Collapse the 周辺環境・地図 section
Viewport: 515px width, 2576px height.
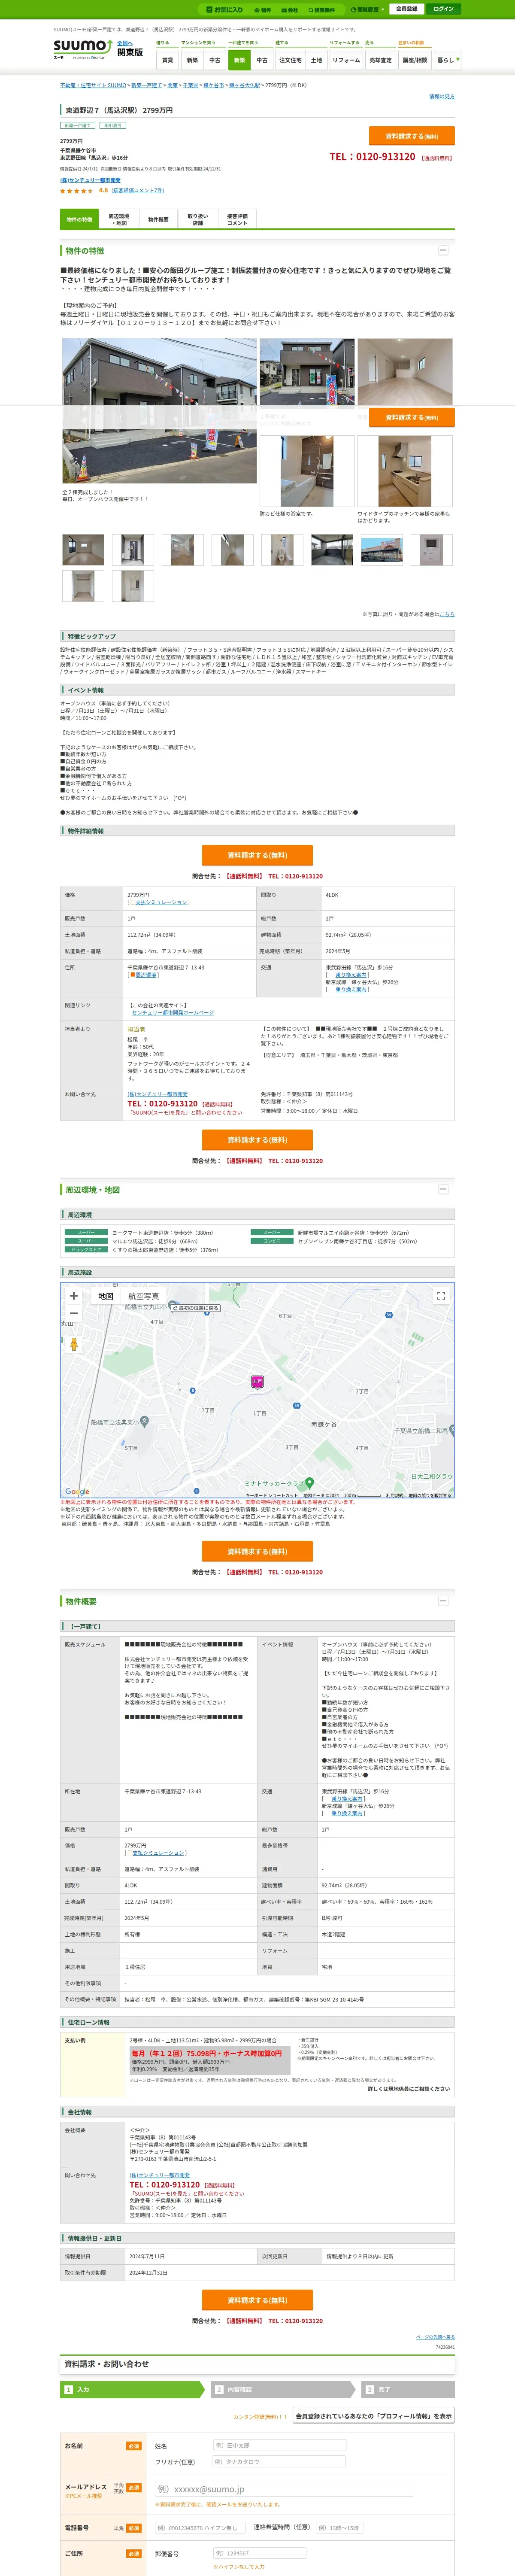coord(443,1189)
